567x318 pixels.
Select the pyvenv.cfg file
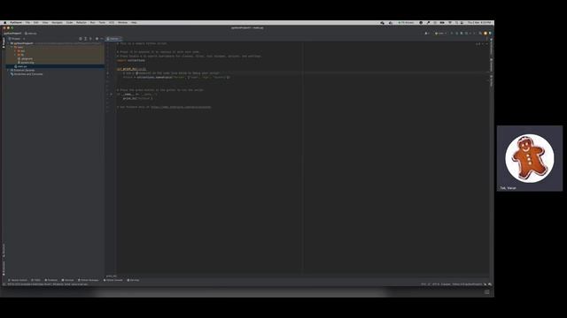tap(27, 63)
